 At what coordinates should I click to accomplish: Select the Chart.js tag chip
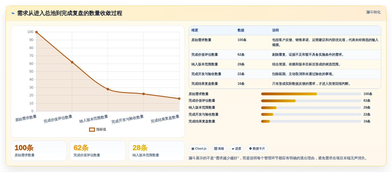[x=199, y=149]
